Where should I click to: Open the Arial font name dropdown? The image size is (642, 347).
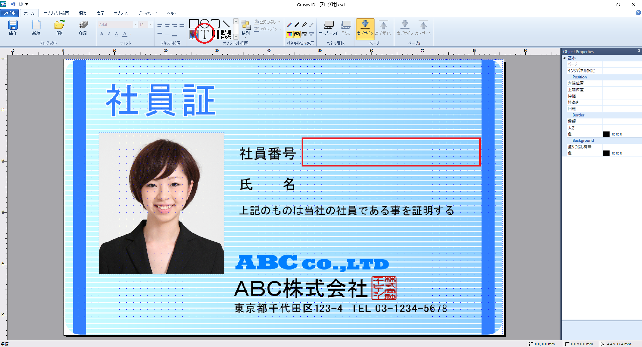136,25
